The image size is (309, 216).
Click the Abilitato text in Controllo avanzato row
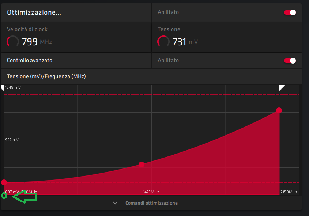click(x=168, y=60)
